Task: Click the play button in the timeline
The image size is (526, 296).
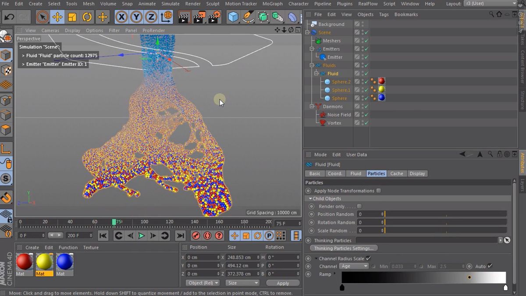Action: (141, 235)
